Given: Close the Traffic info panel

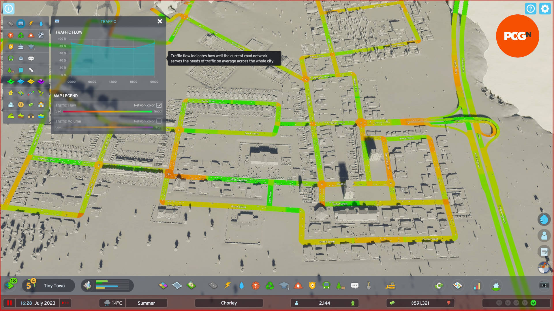Looking at the screenshot, I should coord(160,21).
